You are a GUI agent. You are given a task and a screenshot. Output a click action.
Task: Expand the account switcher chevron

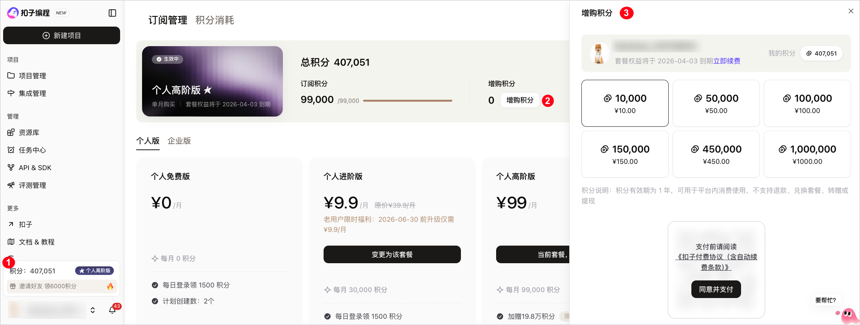pos(93,310)
